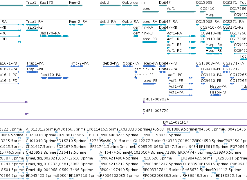Select the sced-RB transcript label
The image size is (247, 180).
150,39
